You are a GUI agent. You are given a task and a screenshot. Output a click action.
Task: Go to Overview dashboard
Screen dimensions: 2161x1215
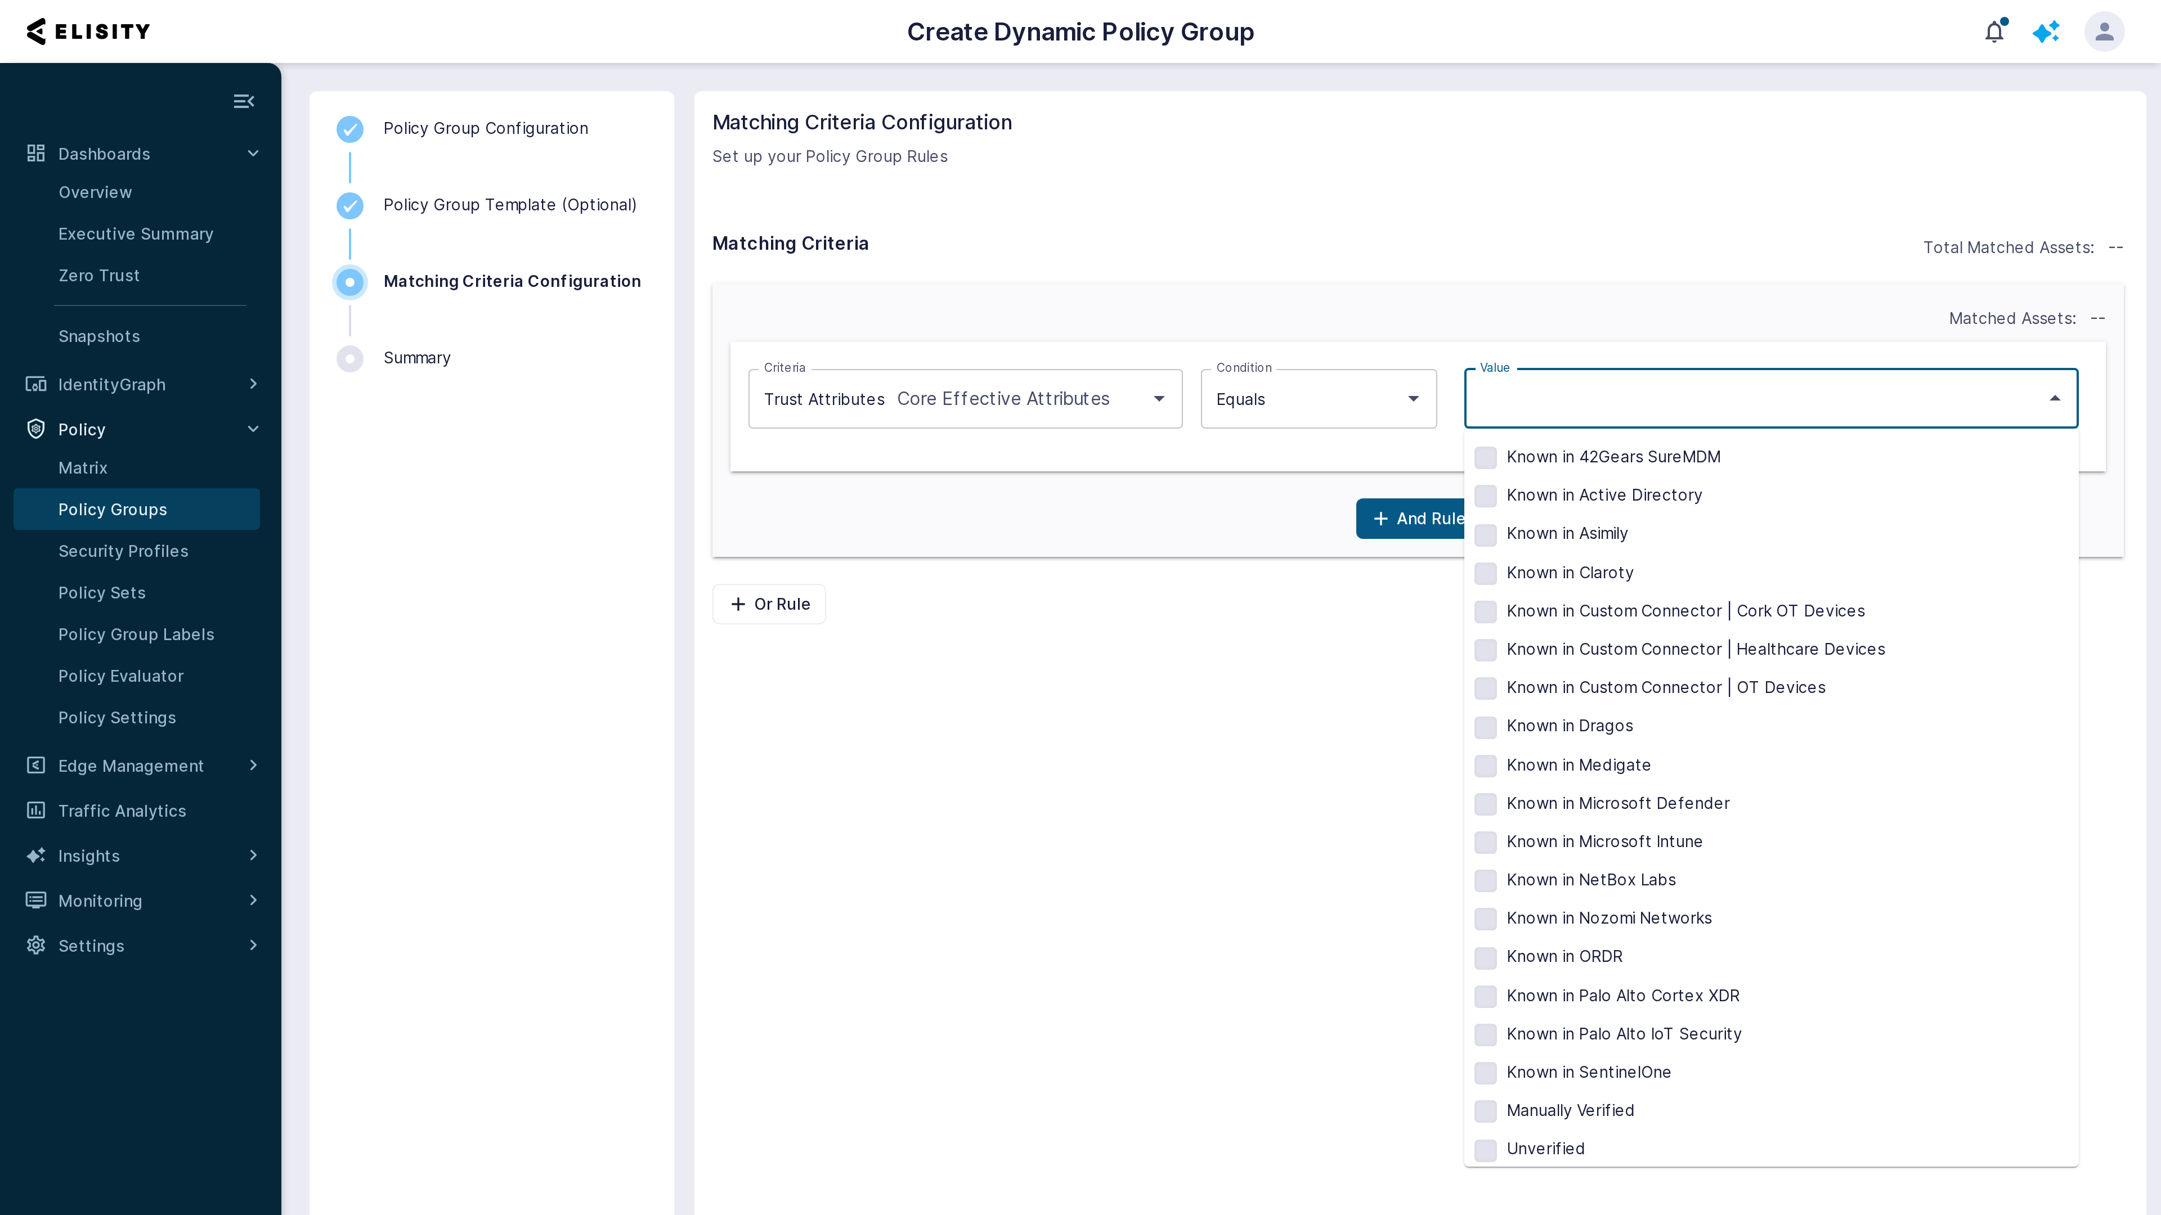(x=95, y=193)
